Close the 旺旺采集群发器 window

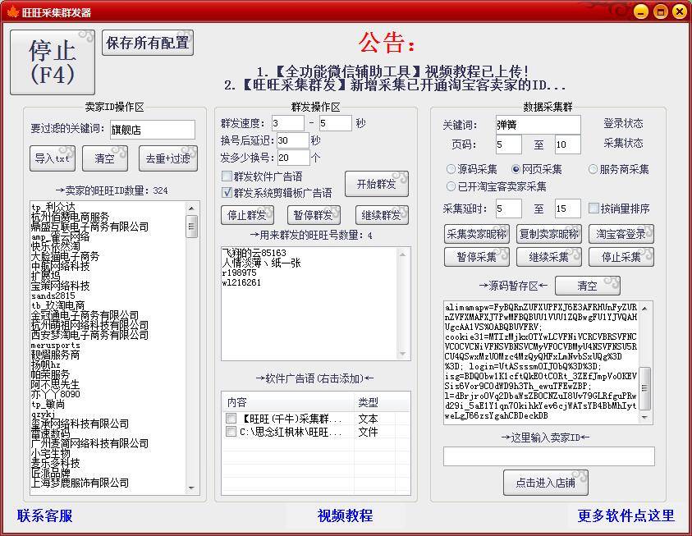(x=680, y=11)
